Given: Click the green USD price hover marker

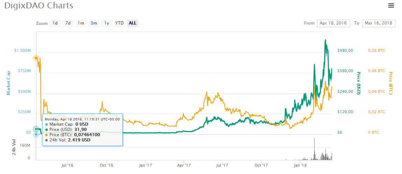Looking at the screenshot, I should [x=36, y=129].
